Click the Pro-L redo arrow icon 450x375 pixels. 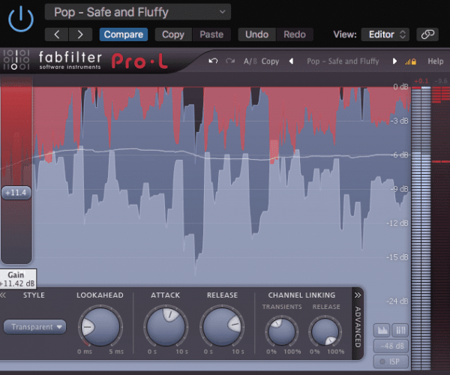click(230, 61)
